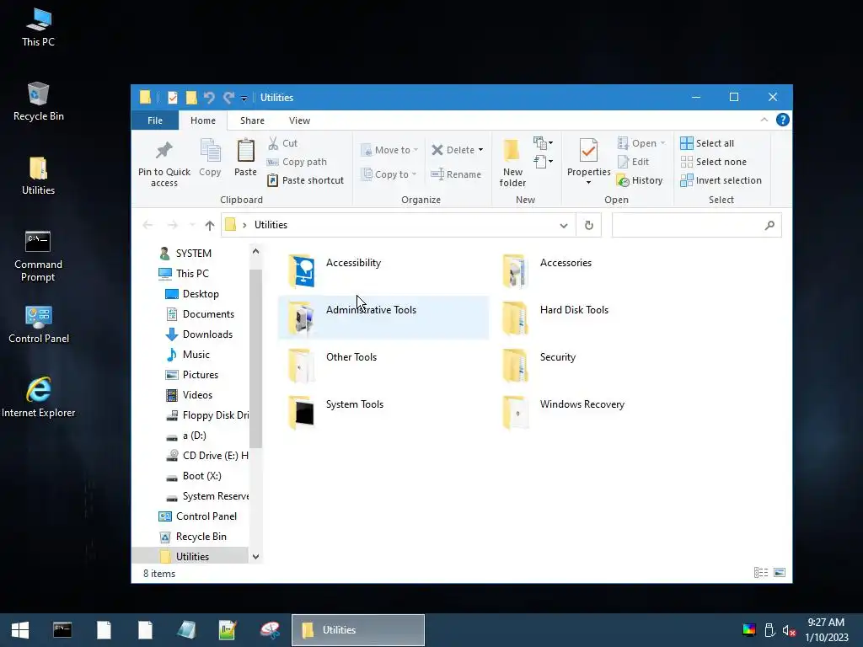The width and height of the screenshot is (863, 647).
Task: Click Rename in the Organize group
Action: 456,174
